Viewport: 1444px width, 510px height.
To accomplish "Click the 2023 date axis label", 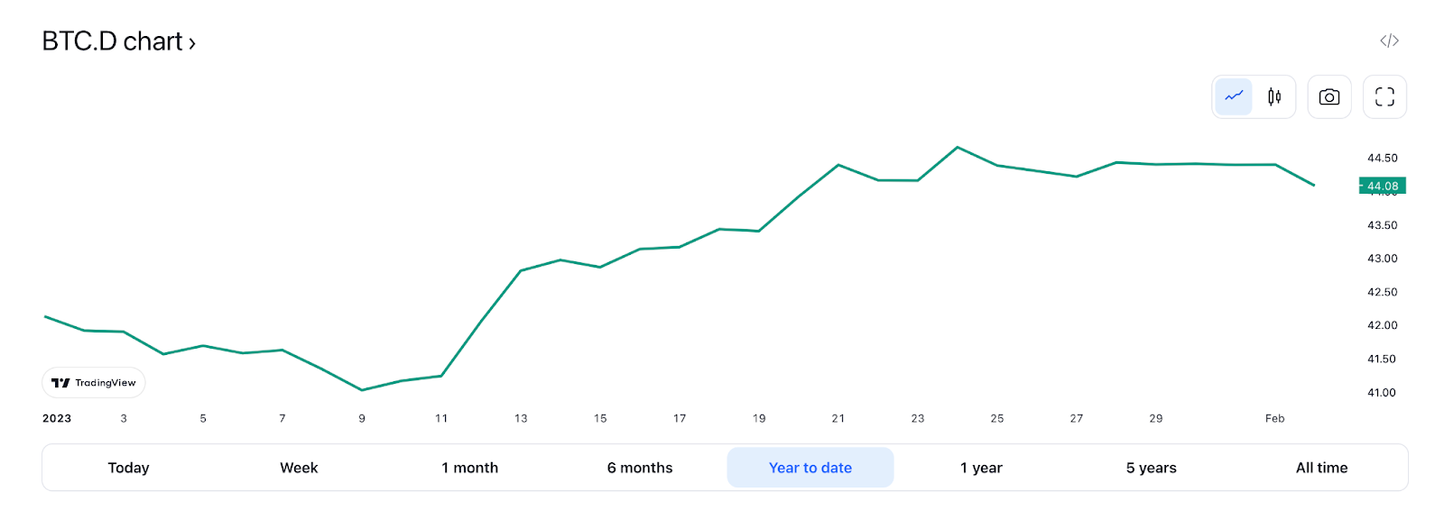I will tap(57, 418).
